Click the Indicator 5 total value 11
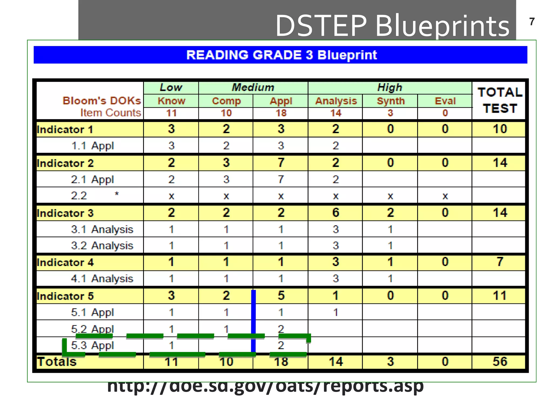Image resolution: width=553 pixels, height=414 pixels. click(x=500, y=296)
